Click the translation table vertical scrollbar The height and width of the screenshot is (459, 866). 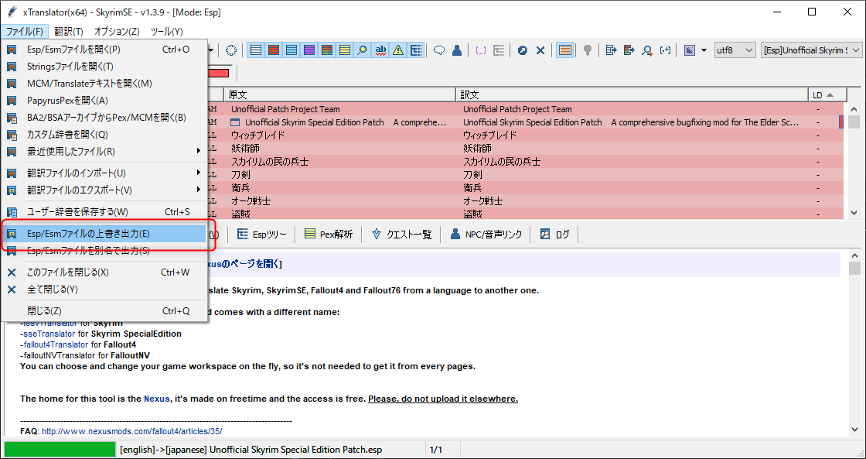point(854,160)
